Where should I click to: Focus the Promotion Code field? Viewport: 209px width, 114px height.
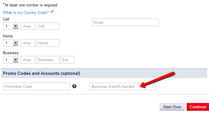36,86
